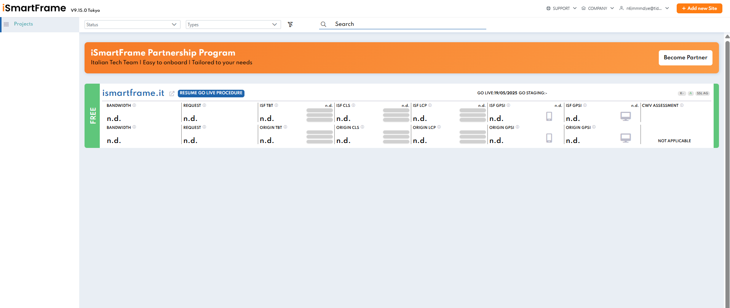Show the ORIGIN TBT info tooltip icon

(286, 127)
